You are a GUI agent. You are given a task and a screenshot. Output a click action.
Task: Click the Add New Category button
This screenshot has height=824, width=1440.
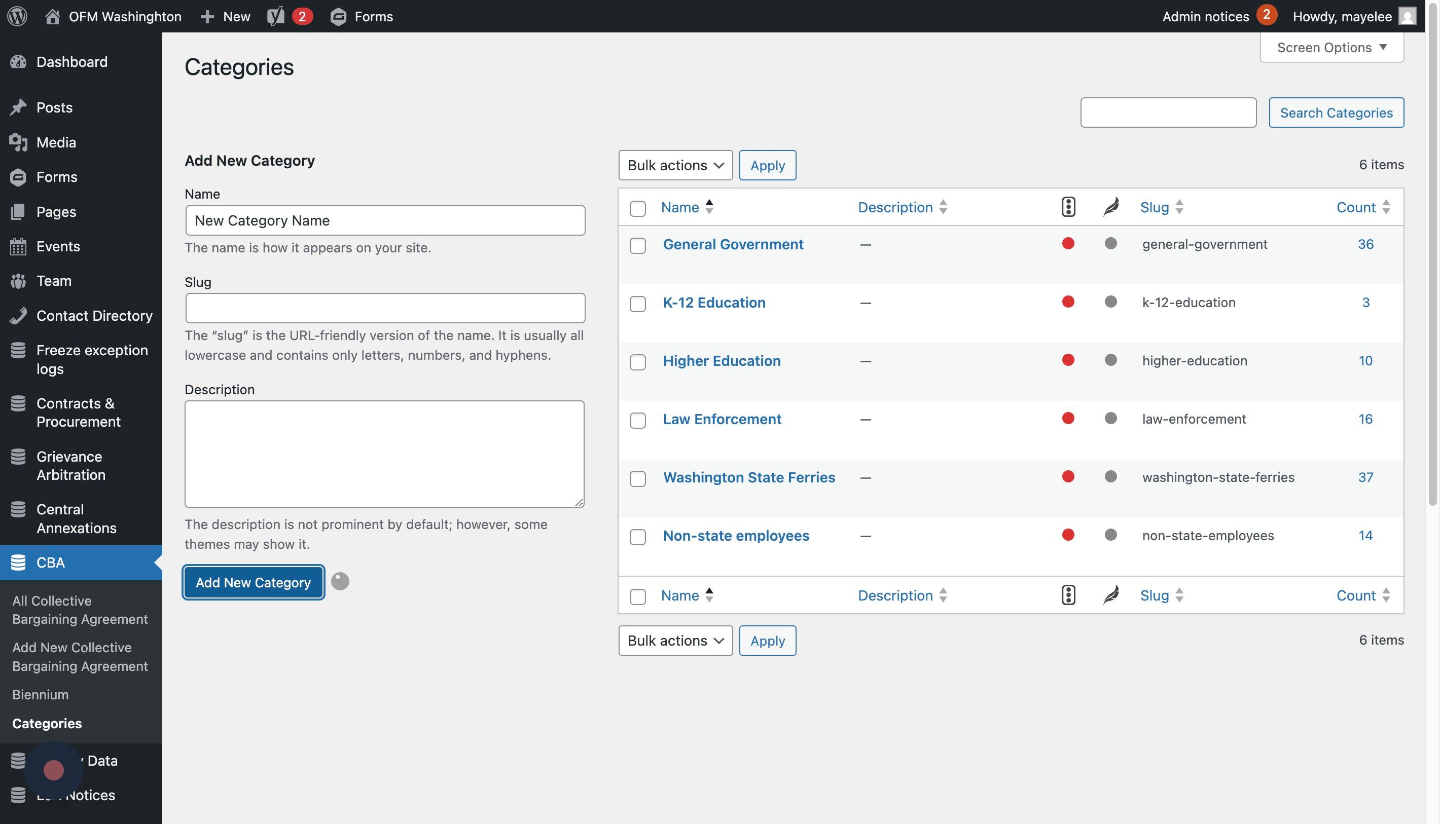click(x=253, y=582)
